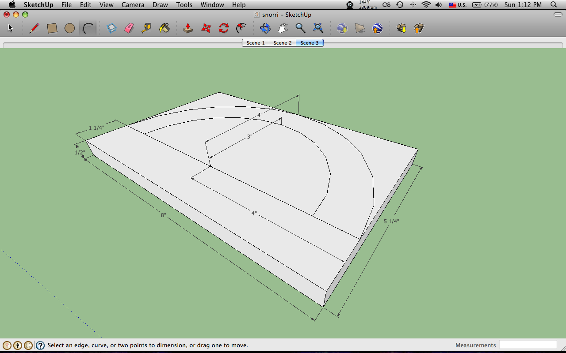566x353 pixels.
Task: Click the box icon with yellow down arrow
Action: [402, 28]
